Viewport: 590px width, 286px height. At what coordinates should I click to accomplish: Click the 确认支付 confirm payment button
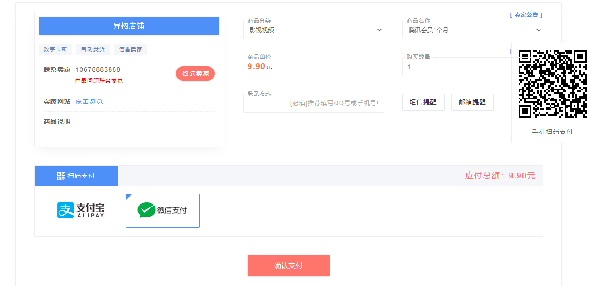tap(288, 265)
